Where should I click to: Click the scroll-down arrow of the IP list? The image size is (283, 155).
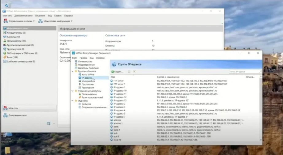(261, 140)
